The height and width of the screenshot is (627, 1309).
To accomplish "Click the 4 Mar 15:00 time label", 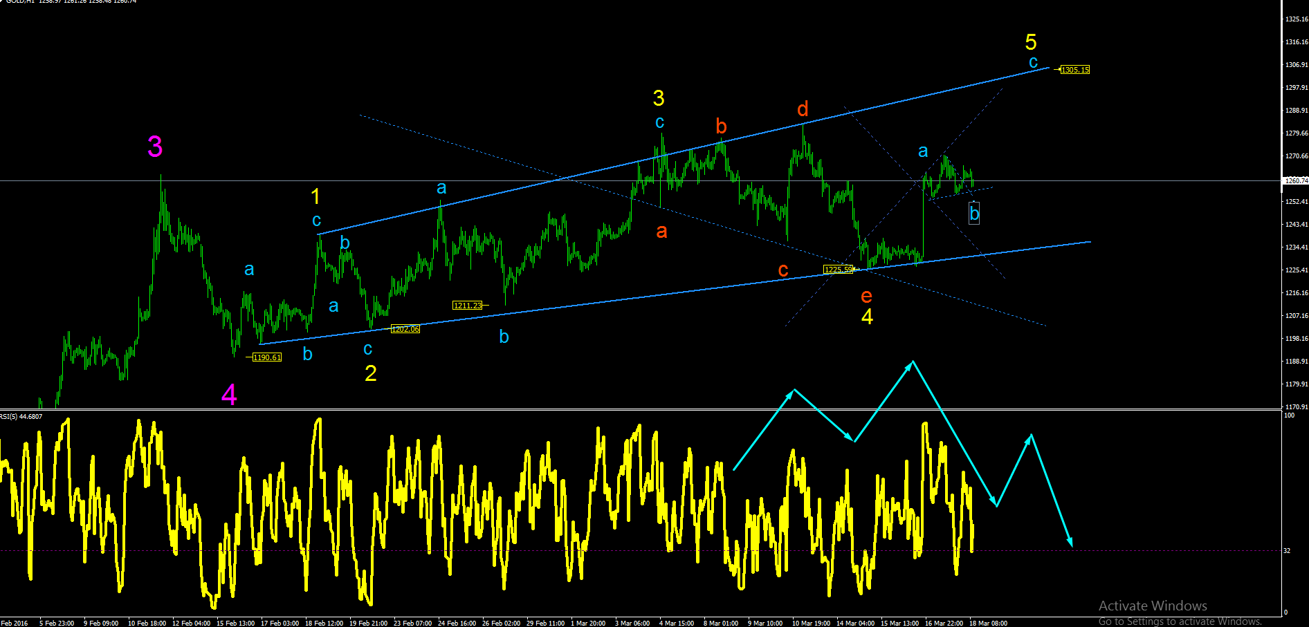I will point(677,624).
